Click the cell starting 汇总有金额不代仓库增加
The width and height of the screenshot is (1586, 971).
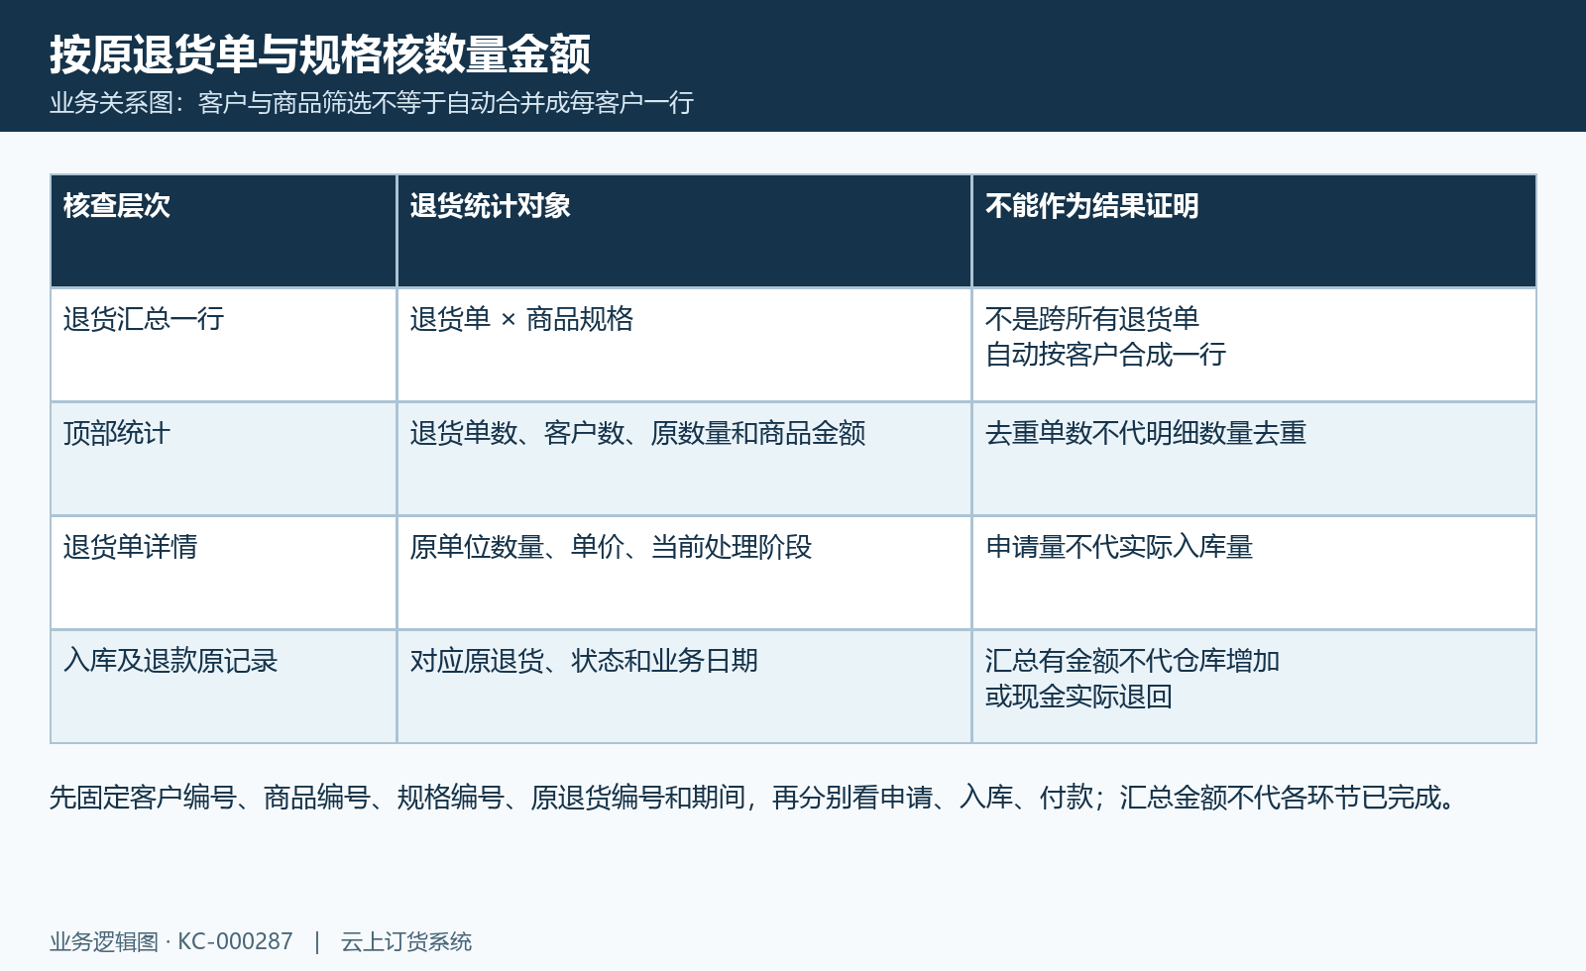pyautogui.click(x=1254, y=687)
